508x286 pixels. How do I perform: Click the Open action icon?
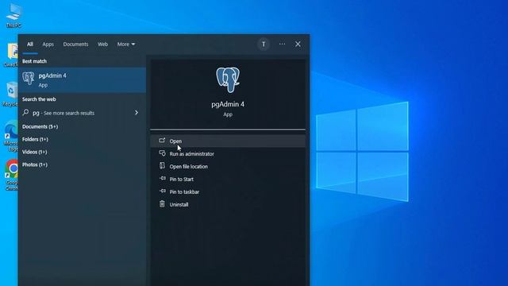point(162,141)
